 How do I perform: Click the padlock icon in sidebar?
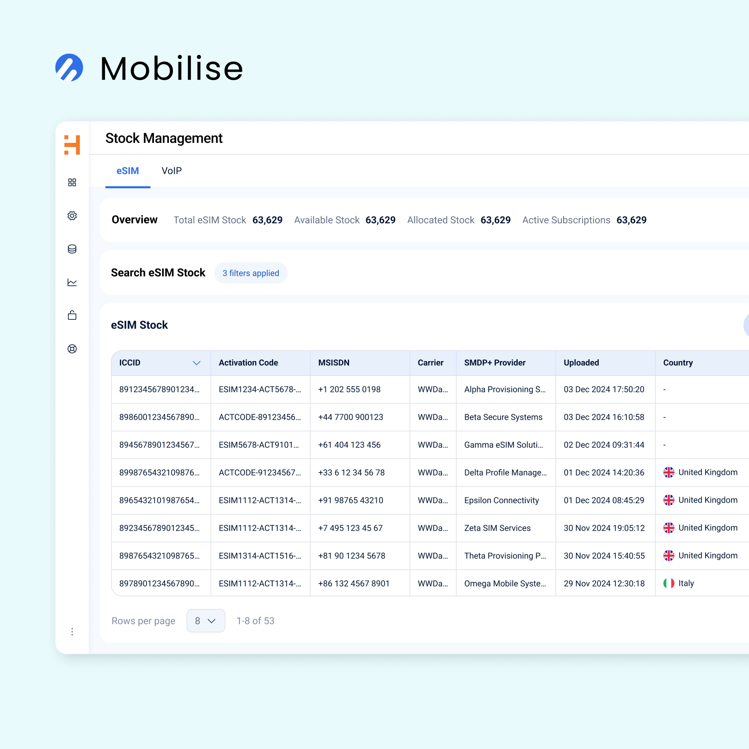coord(72,315)
